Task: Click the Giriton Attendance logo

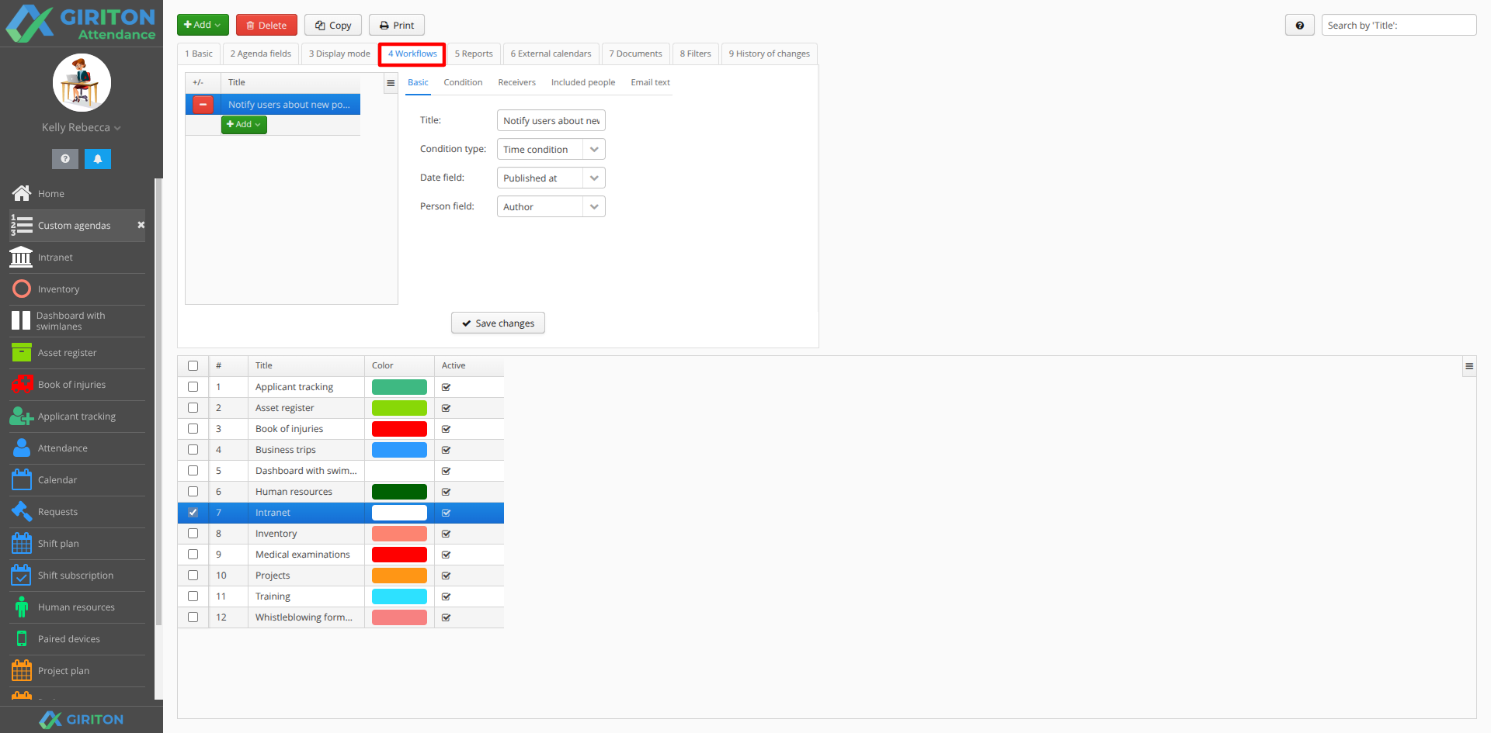Action: [x=81, y=23]
